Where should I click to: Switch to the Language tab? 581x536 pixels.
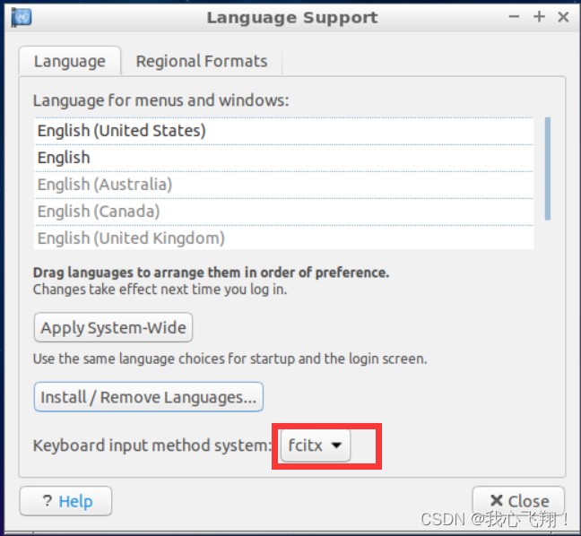tap(70, 61)
